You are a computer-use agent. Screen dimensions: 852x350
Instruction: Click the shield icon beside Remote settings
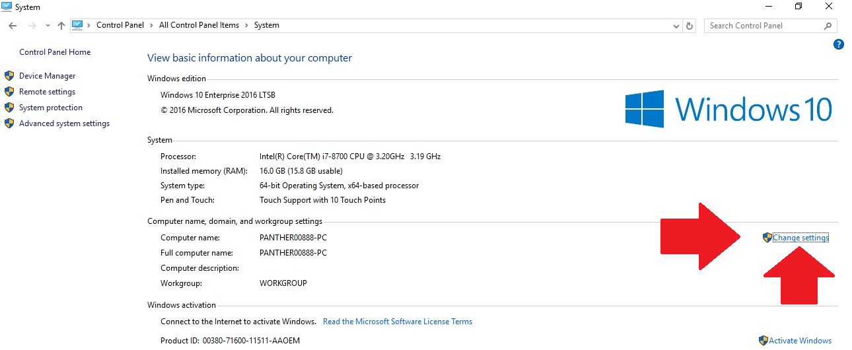[x=9, y=92]
